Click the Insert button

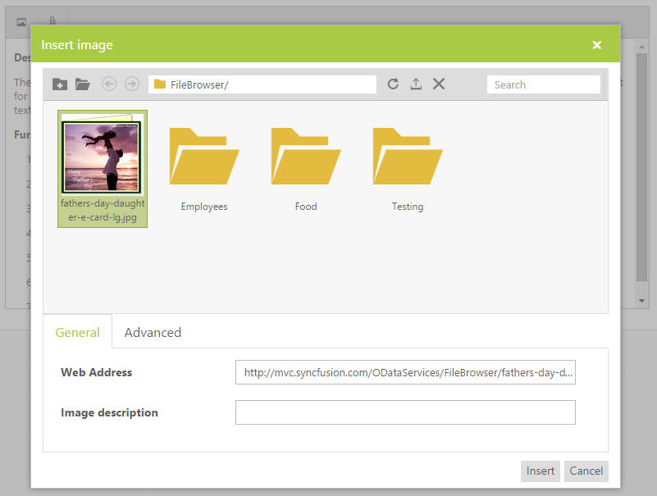coord(540,471)
